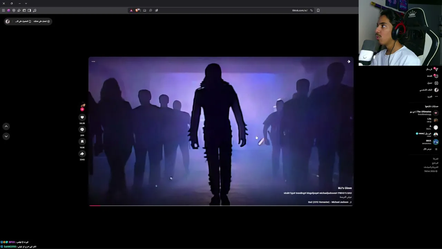Open the tab search dropdown chevron
442x249 pixels.
[26, 3]
